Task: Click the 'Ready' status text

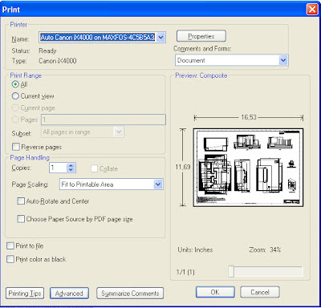Action: [47, 51]
